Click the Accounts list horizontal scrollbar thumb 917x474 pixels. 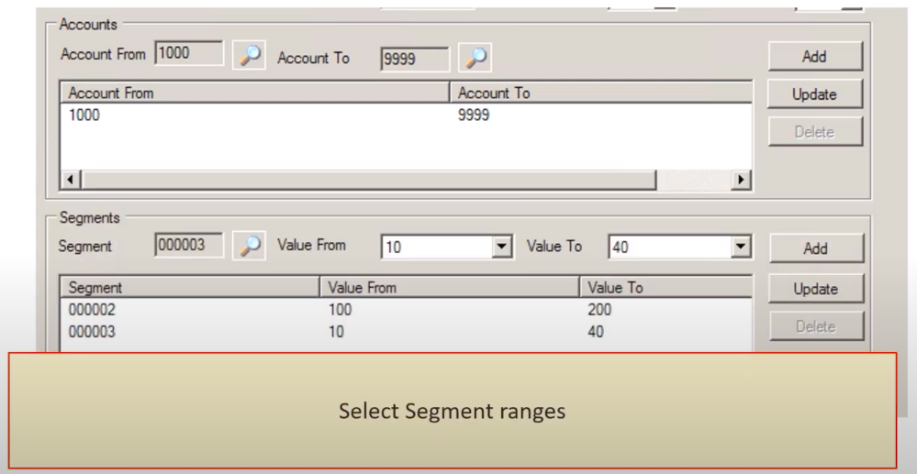(368, 180)
